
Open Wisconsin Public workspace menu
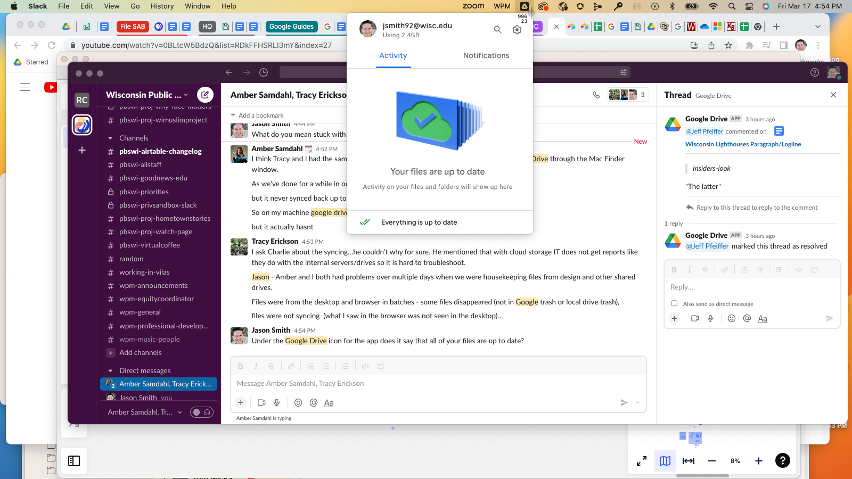(x=147, y=95)
